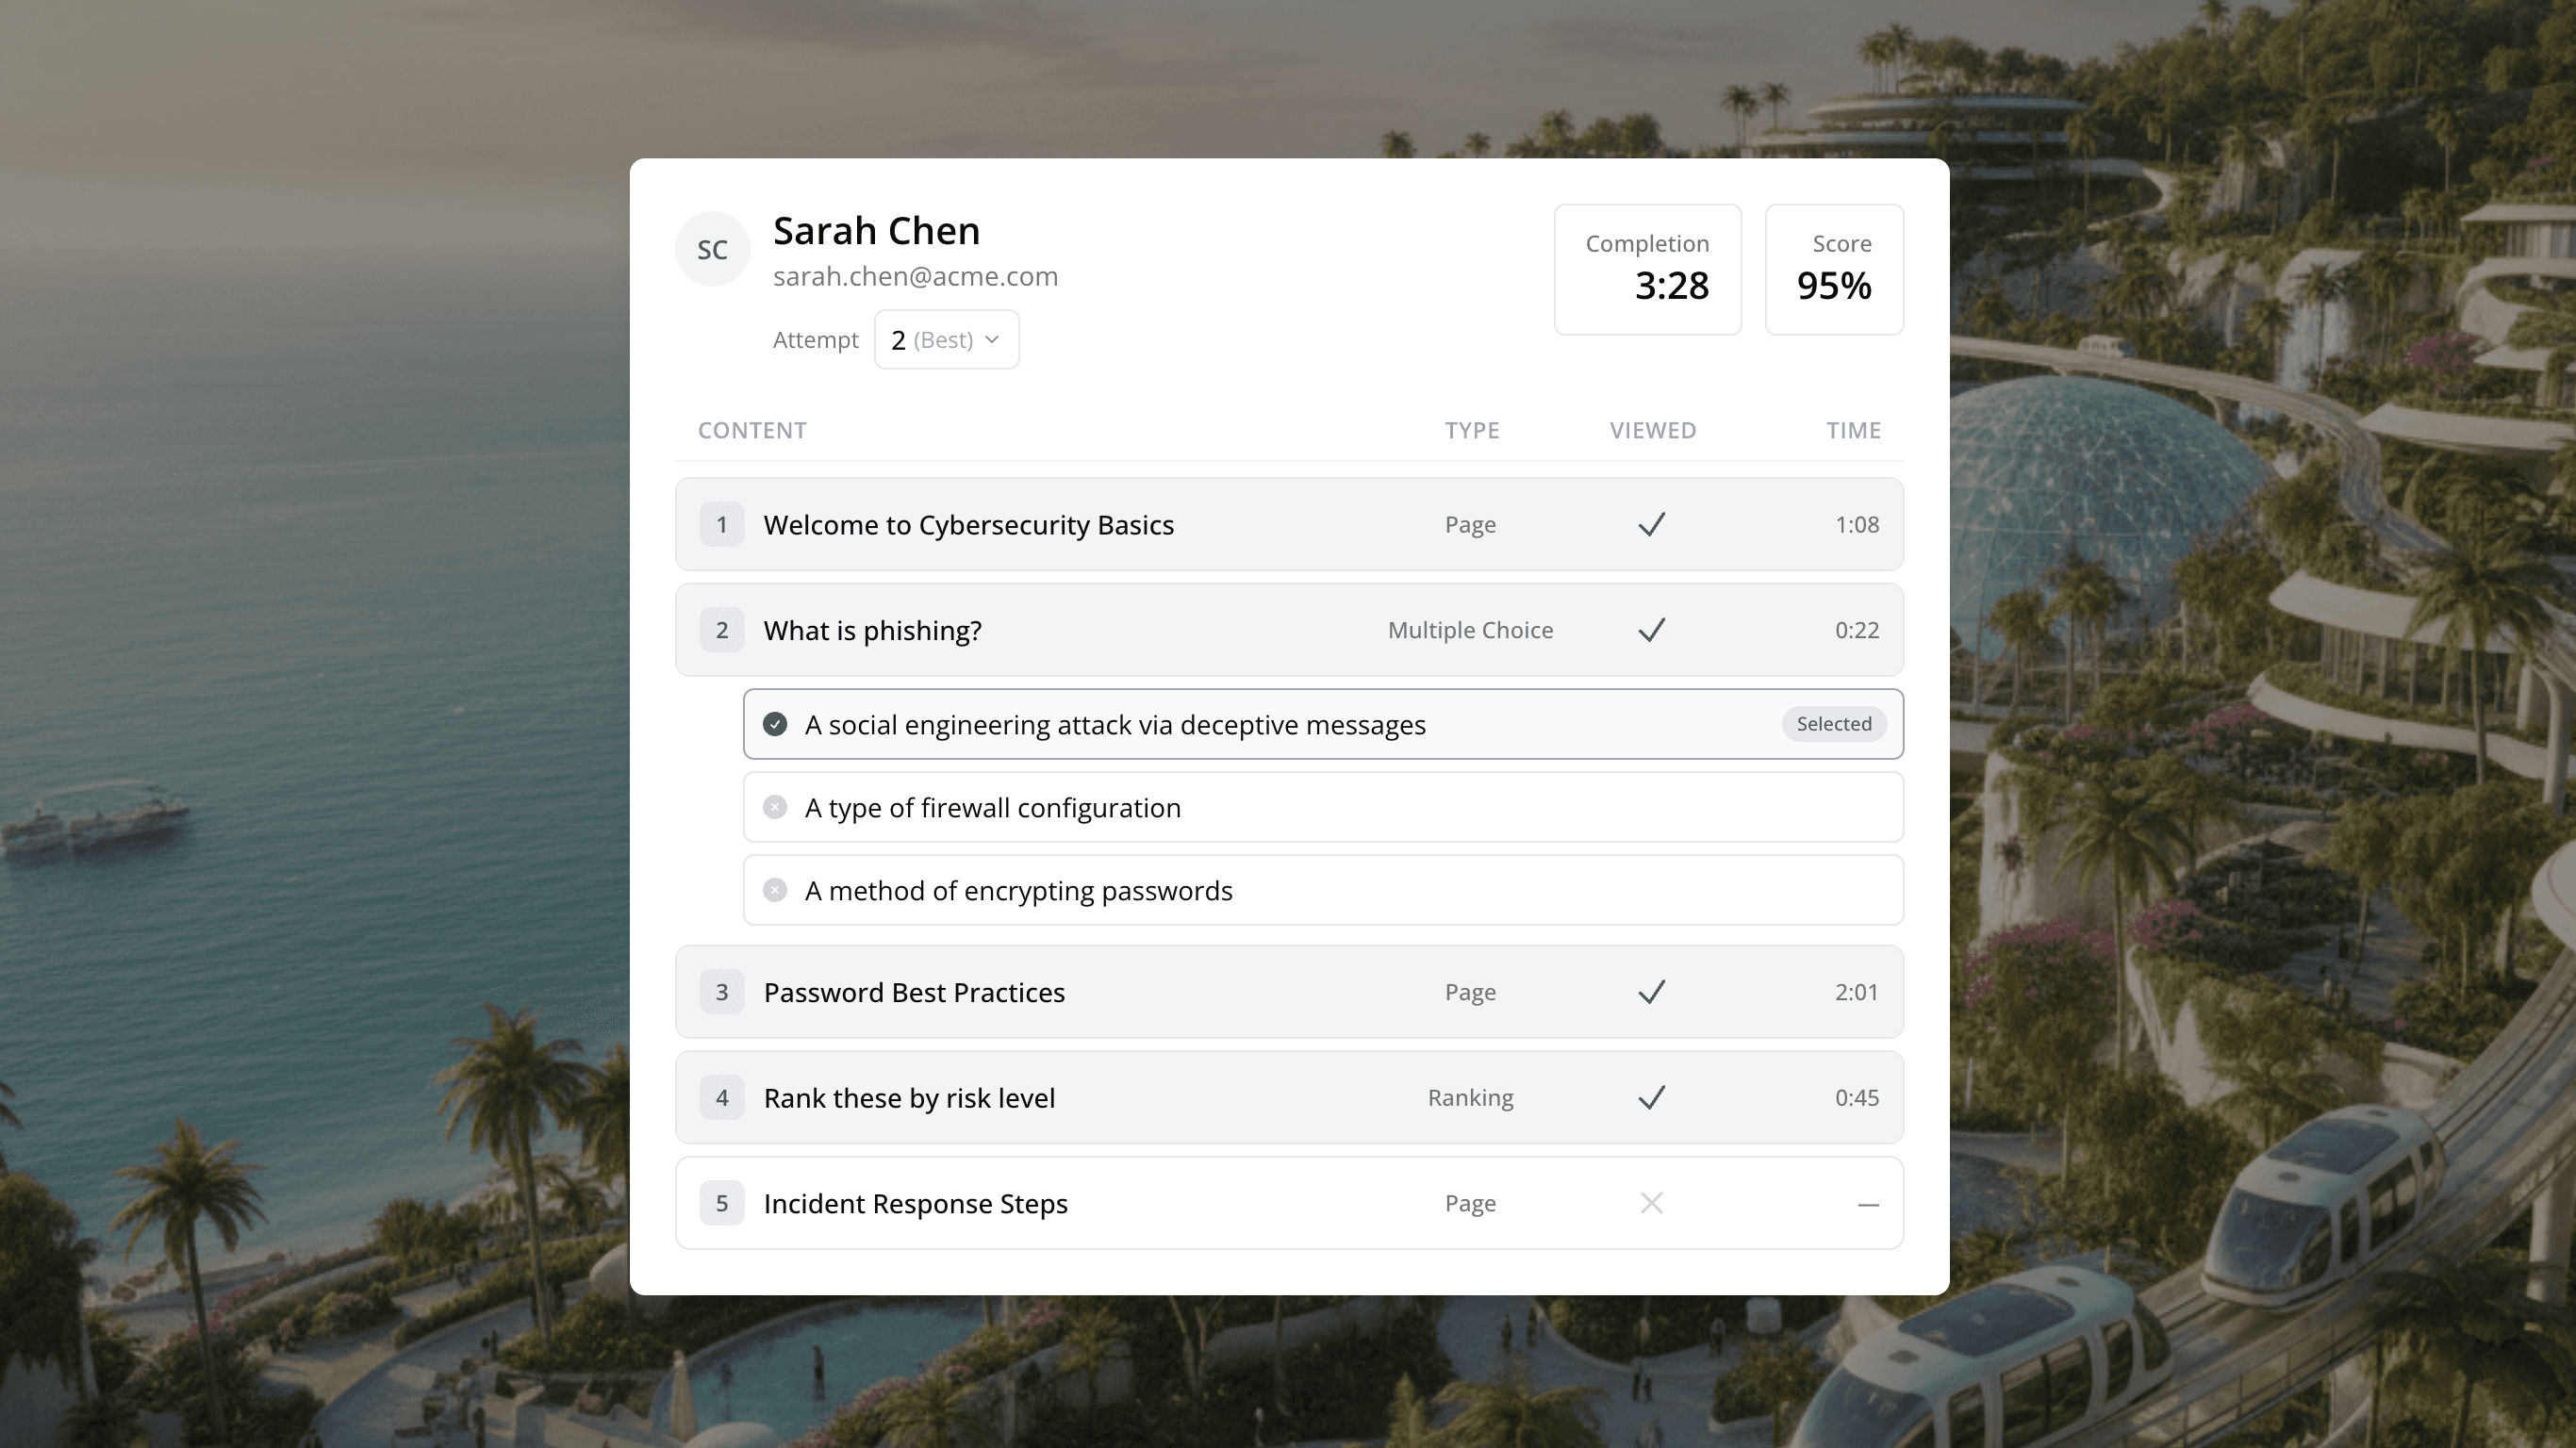
Task: Click the Score 95% card
Action: [1834, 269]
